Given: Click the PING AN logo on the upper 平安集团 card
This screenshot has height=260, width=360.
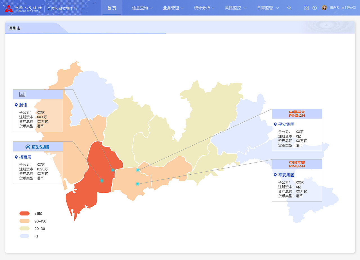Looking at the screenshot, I should point(297,114).
